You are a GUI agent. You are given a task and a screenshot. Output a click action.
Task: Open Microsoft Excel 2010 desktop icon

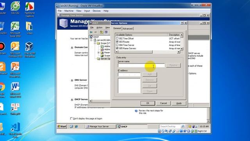click(x=15, y=29)
